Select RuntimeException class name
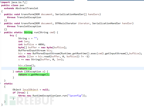The height and width of the screenshot is (107, 144). coord(44,96)
